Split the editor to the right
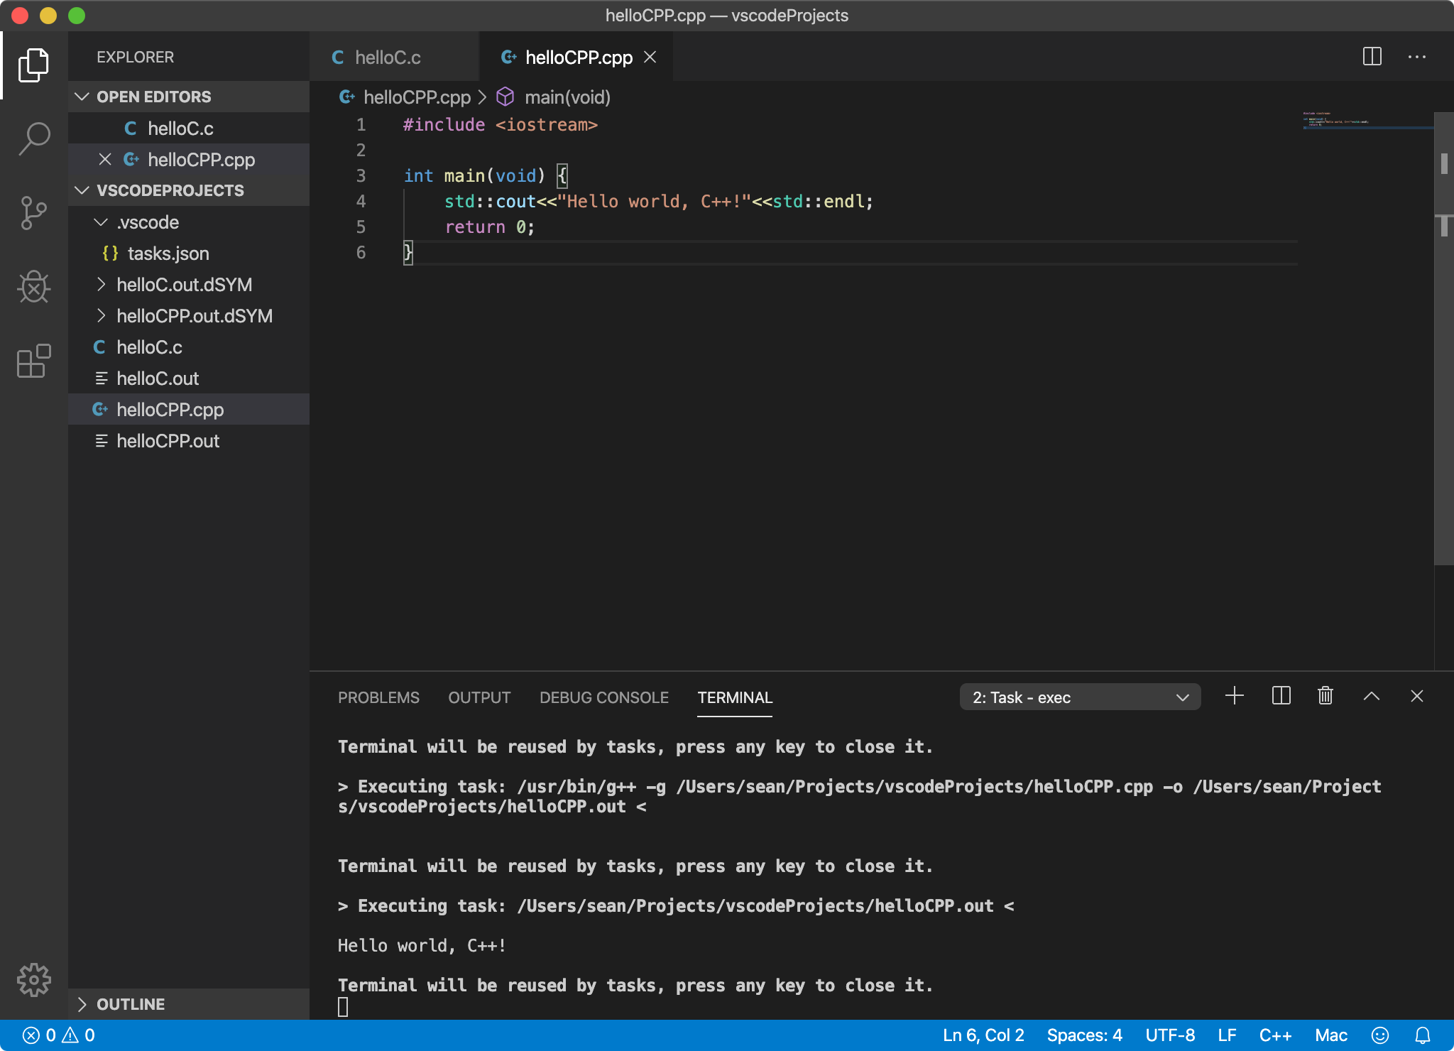 (1372, 57)
